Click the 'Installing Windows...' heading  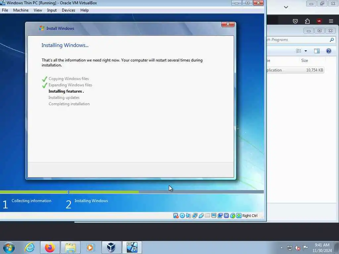tap(65, 45)
